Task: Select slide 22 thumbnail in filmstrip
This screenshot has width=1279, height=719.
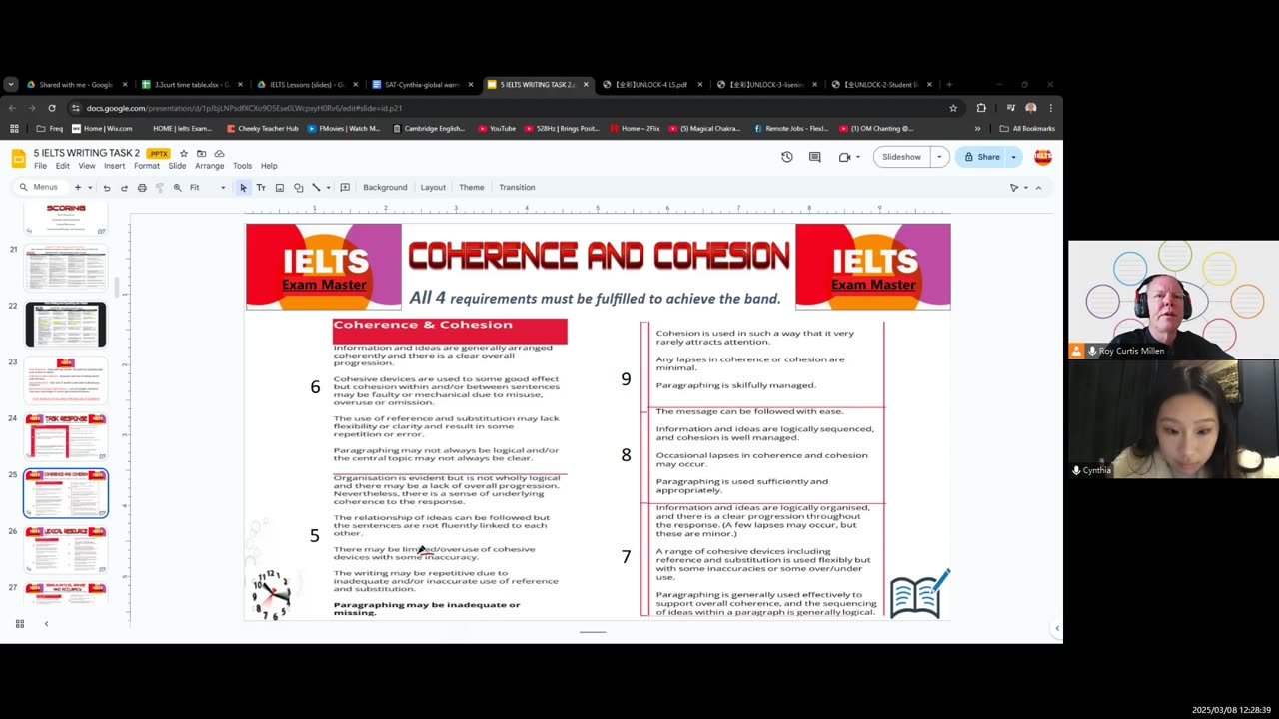Action: 66,325
